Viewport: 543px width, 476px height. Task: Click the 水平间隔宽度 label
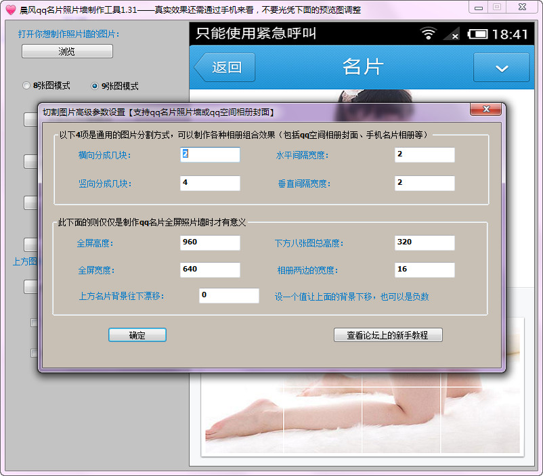tap(302, 155)
